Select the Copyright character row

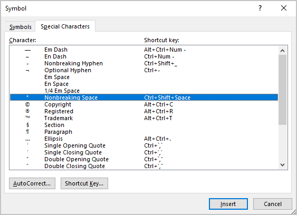144,104
